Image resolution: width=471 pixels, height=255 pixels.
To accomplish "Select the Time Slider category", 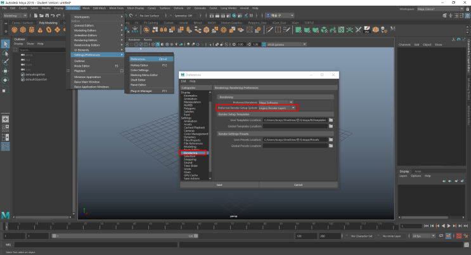I will pos(191,166).
